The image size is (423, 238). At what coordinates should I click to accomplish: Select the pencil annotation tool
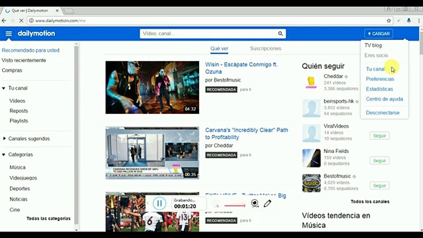(267, 203)
